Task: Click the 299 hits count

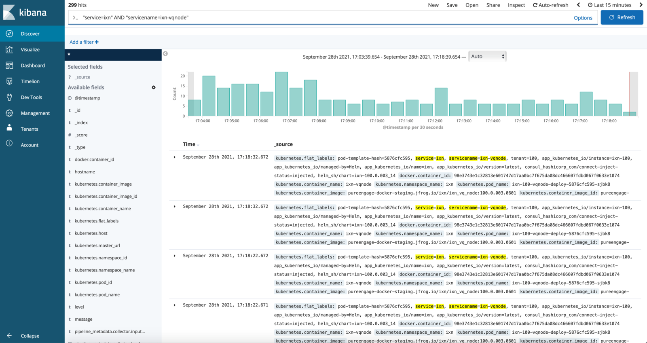Action: [x=77, y=5]
